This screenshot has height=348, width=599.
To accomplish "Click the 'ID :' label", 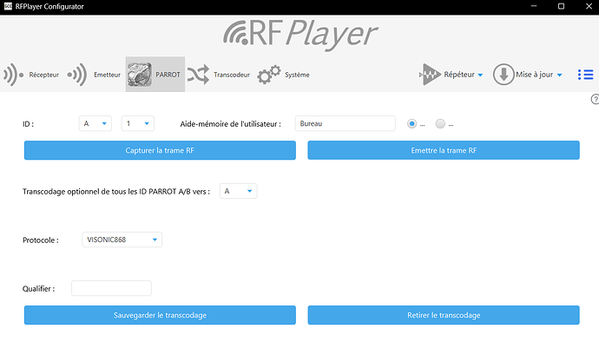I will pyautogui.click(x=28, y=124).
